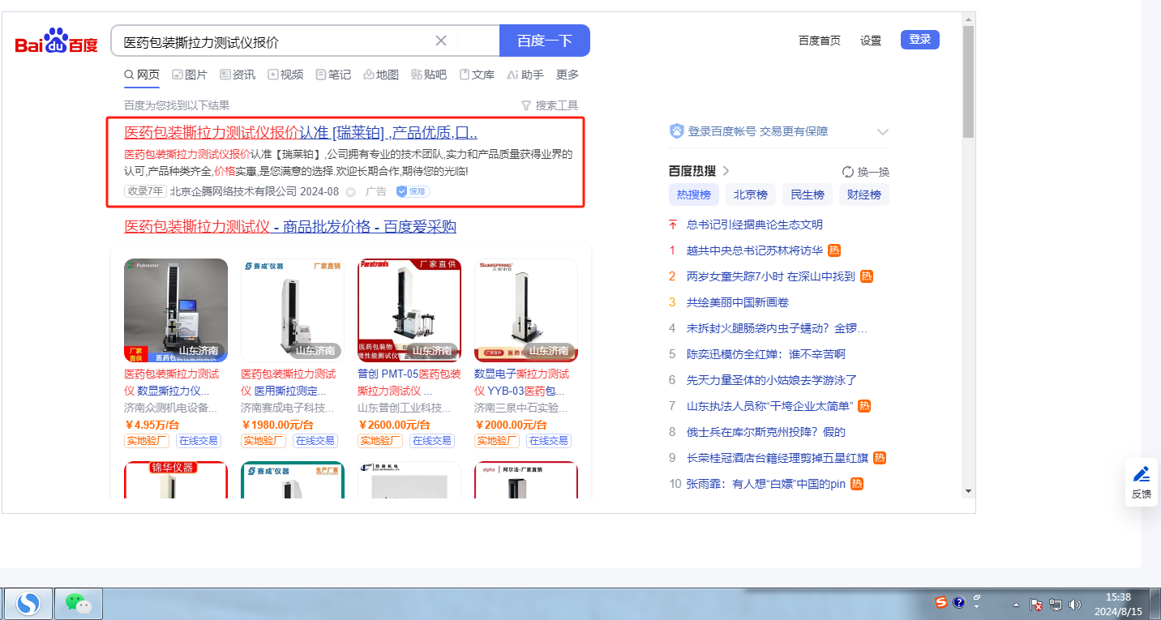Image resolution: width=1161 pixels, height=620 pixels.
Task: Open hot search 两岁女童失踪7小时 在深山中找到
Action: tap(771, 276)
